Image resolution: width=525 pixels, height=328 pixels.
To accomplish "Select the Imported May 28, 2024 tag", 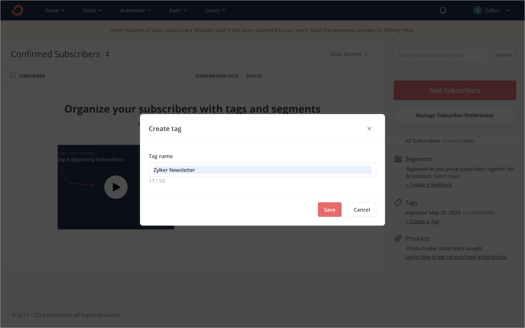I will click(433, 213).
